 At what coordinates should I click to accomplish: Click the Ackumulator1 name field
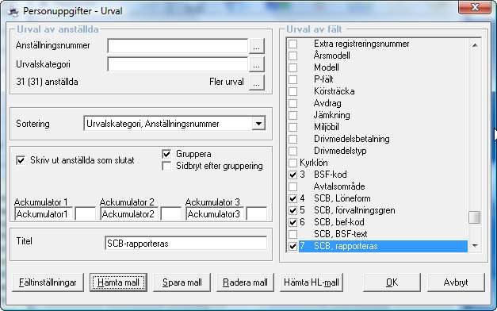(44, 214)
